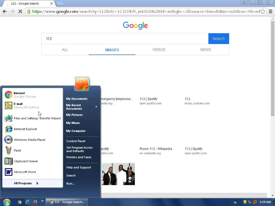Screen dimensions: 275x206
Task: Open Printers and Faxes
Action: click(x=79, y=157)
